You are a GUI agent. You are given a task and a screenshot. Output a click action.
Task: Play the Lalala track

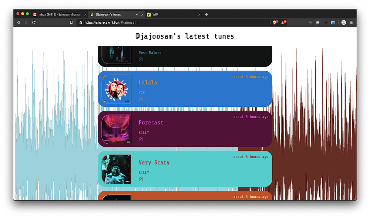pyautogui.click(x=141, y=99)
